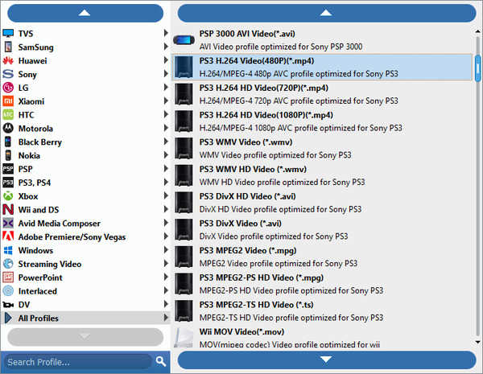Expand the Xbox submenu arrow

click(x=166, y=195)
